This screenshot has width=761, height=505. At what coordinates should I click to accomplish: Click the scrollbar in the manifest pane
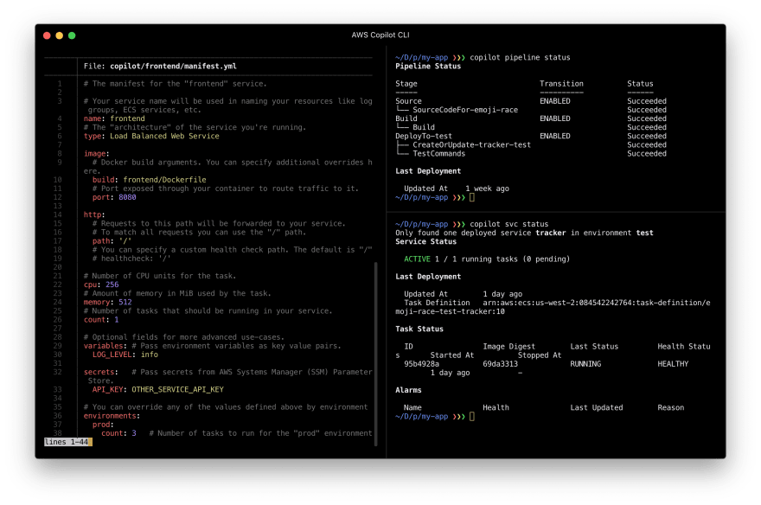point(375,354)
